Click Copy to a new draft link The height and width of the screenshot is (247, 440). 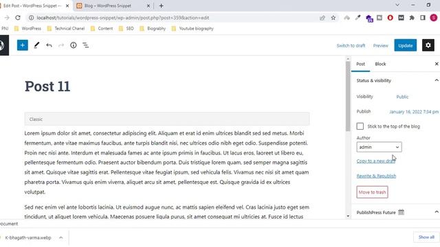(x=376, y=161)
